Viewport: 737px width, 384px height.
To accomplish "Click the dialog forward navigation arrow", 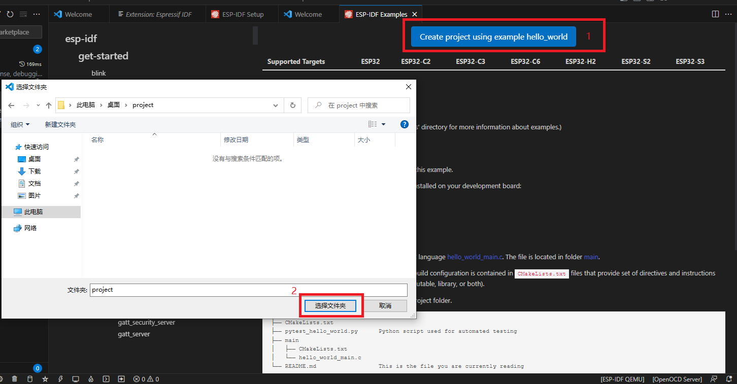I will [26, 106].
